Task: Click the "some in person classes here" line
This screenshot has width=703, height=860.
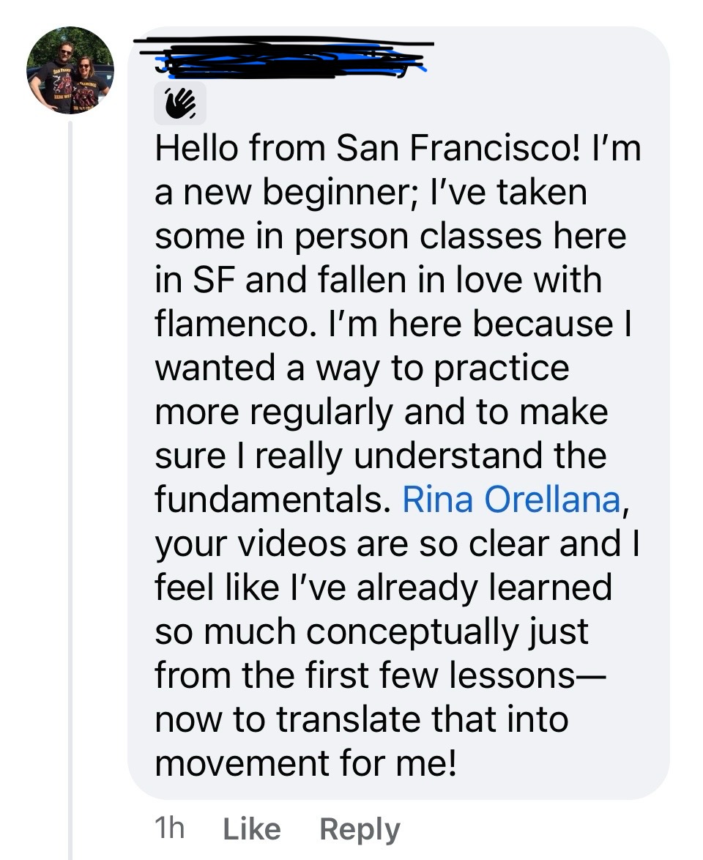Action: 390,237
